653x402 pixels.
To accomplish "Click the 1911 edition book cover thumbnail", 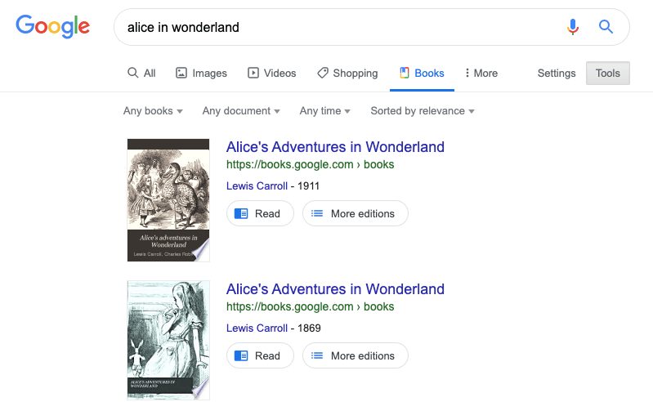I will (168, 200).
